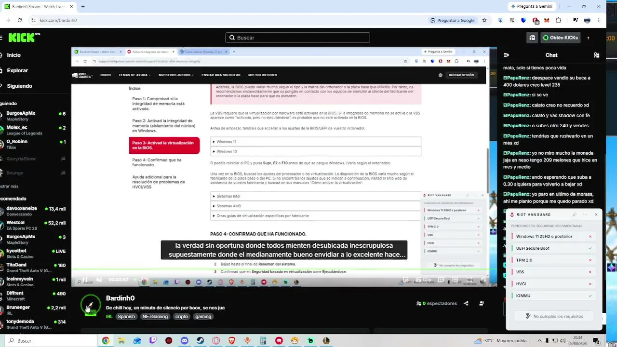Open the Spanish tag
This screenshot has width=617, height=347.
pos(126,317)
